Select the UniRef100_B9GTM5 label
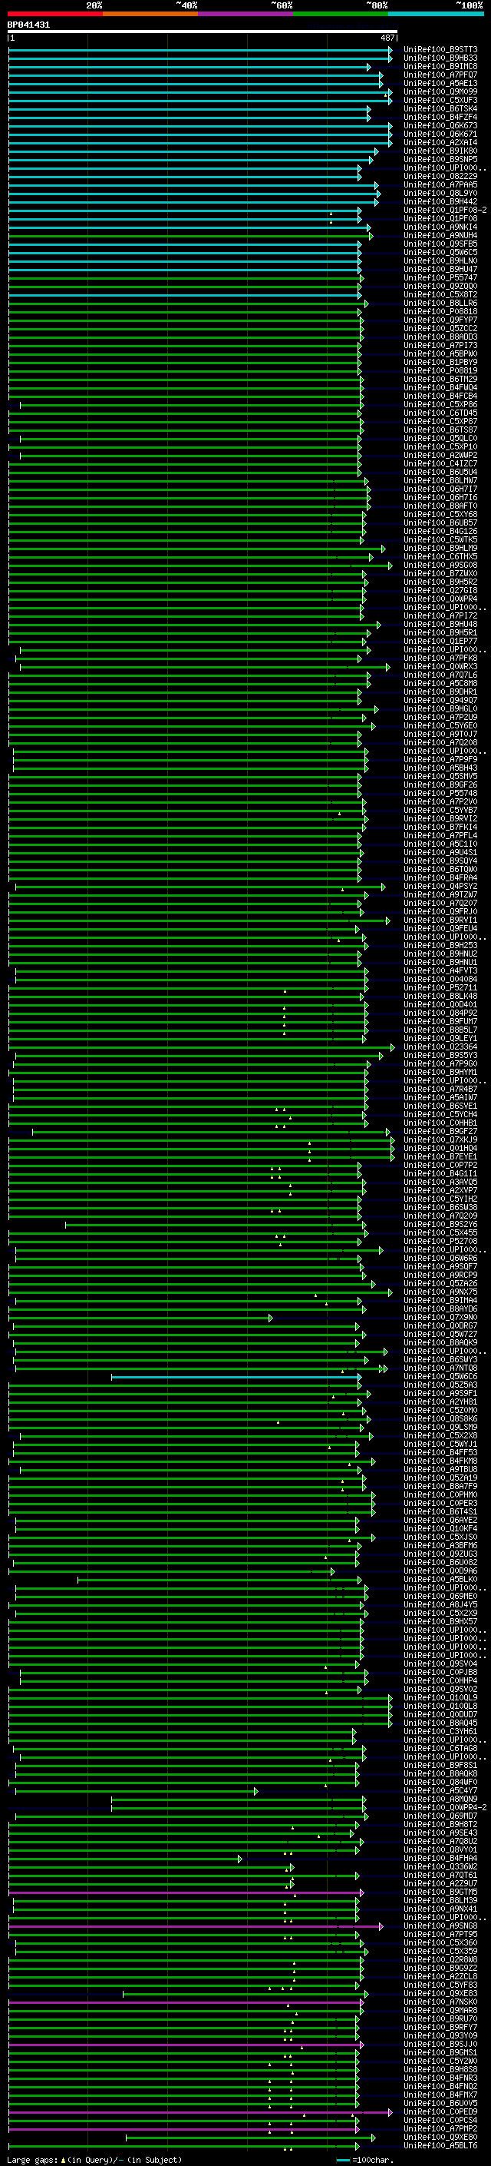 pos(440,1892)
